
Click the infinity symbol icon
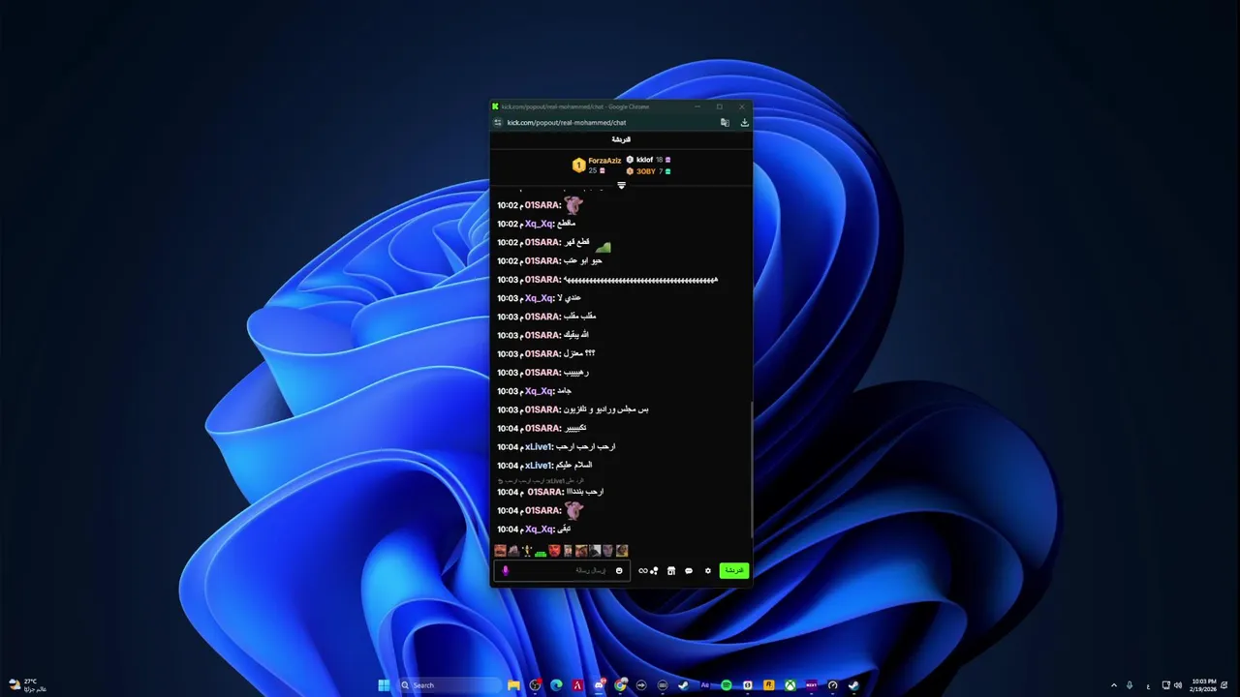pyautogui.click(x=642, y=571)
